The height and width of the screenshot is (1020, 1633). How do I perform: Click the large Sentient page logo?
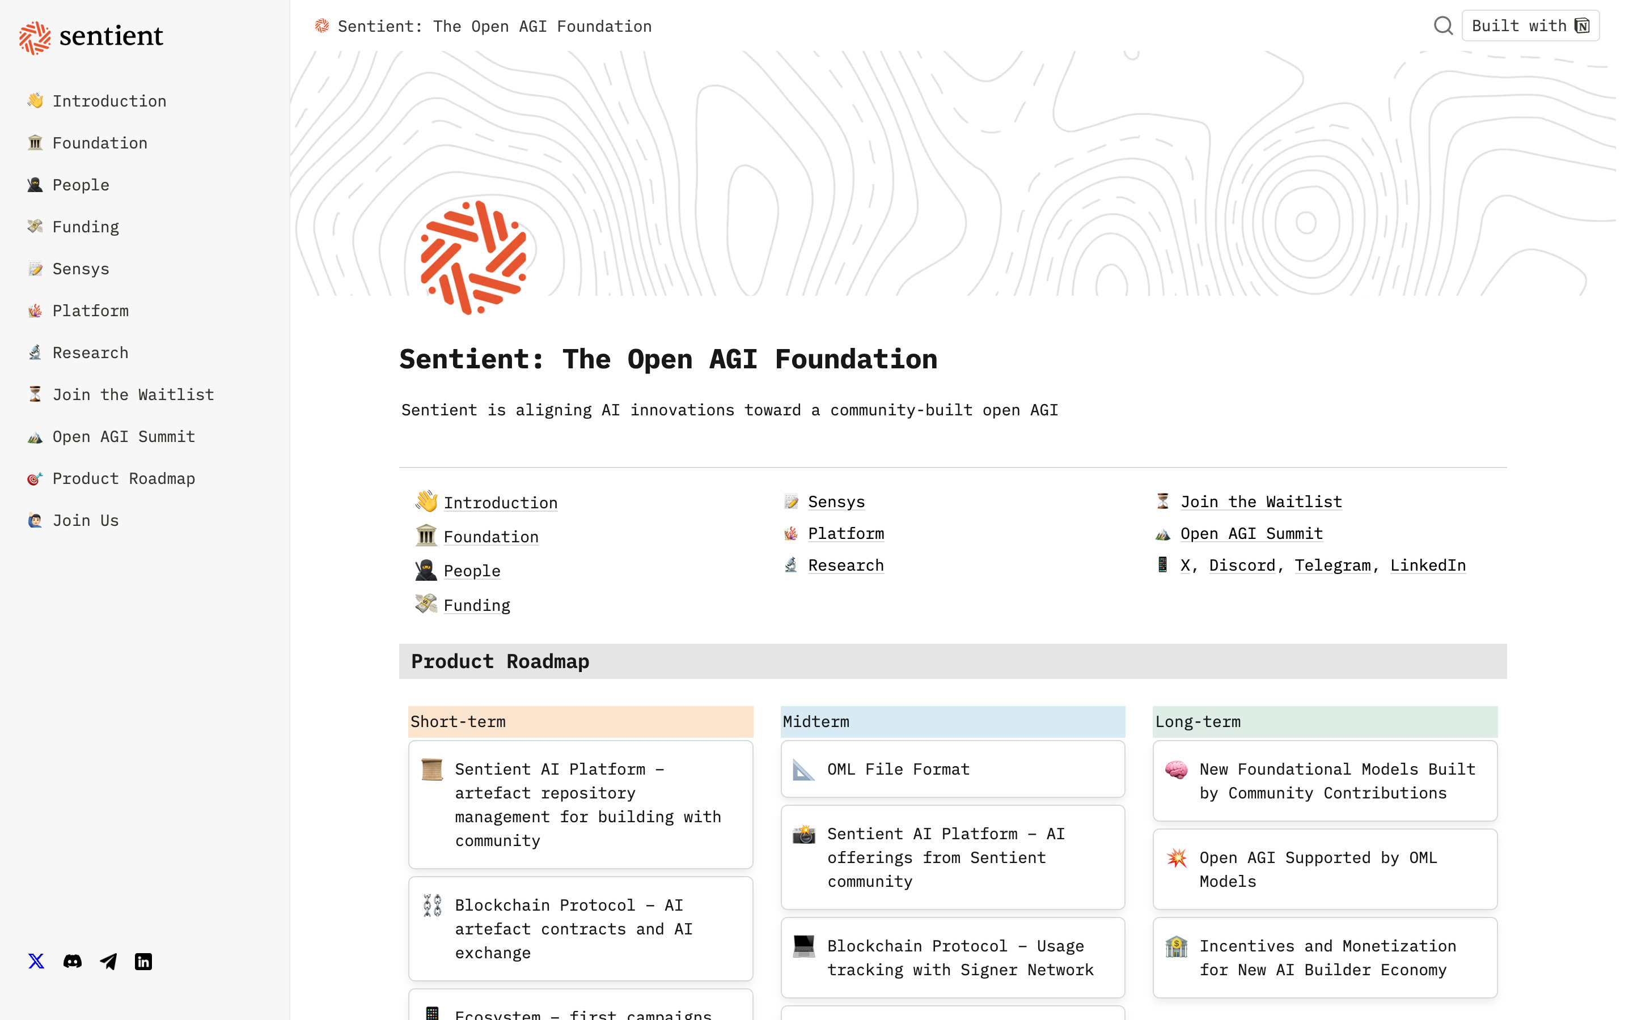472,258
